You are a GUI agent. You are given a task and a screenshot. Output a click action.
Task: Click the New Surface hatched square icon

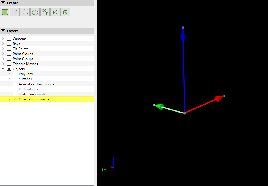pyautogui.click(x=65, y=12)
